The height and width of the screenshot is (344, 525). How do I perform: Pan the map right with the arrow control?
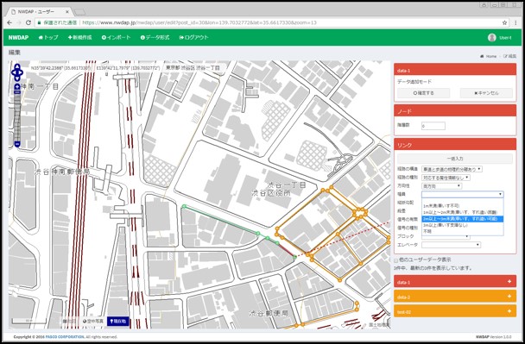point(21,72)
